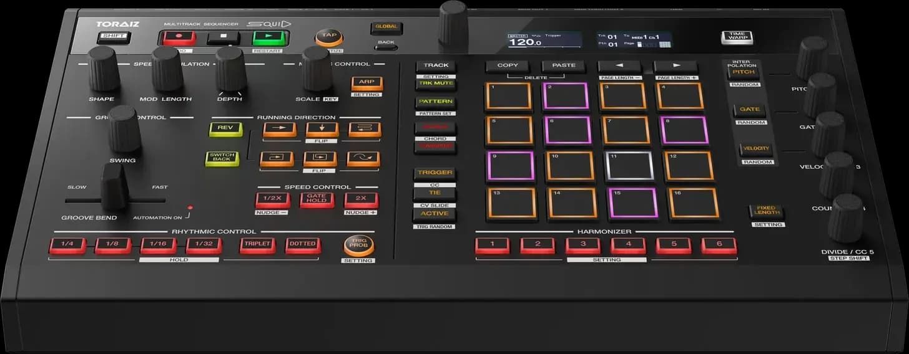Viewport: 909px width, 354px height.
Task: Click the PASTE button
Action: (x=564, y=66)
